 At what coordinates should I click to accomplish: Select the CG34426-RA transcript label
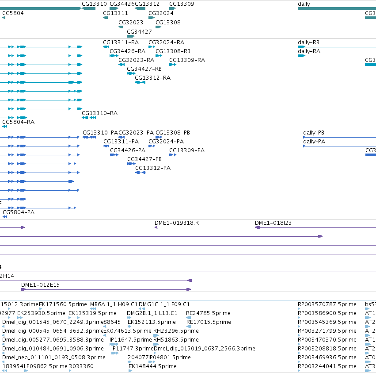pos(128,51)
